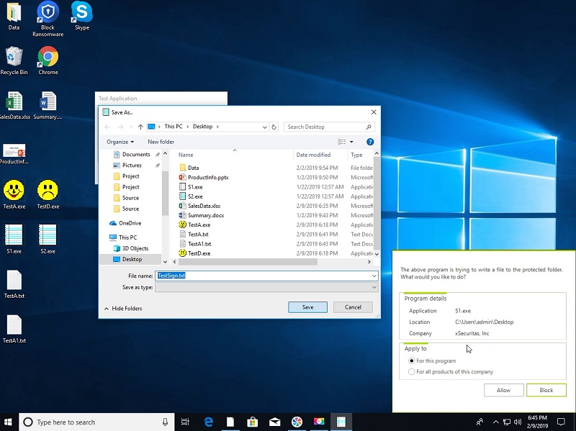Click the volume icon in the system tray
The height and width of the screenshot is (431, 576).
click(x=518, y=422)
